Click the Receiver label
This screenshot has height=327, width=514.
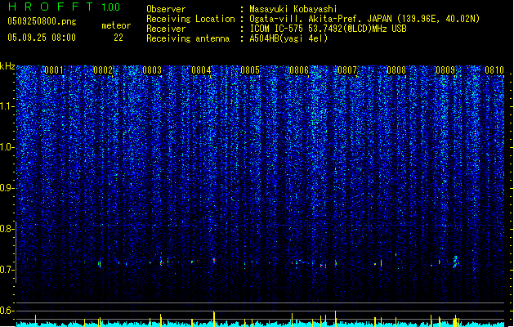pos(166,29)
